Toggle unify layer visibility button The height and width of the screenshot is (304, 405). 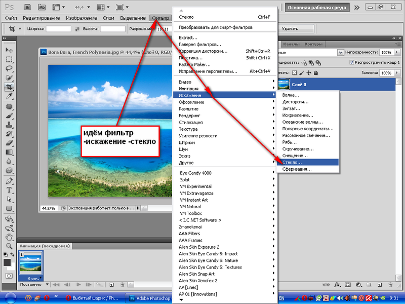[311, 62]
